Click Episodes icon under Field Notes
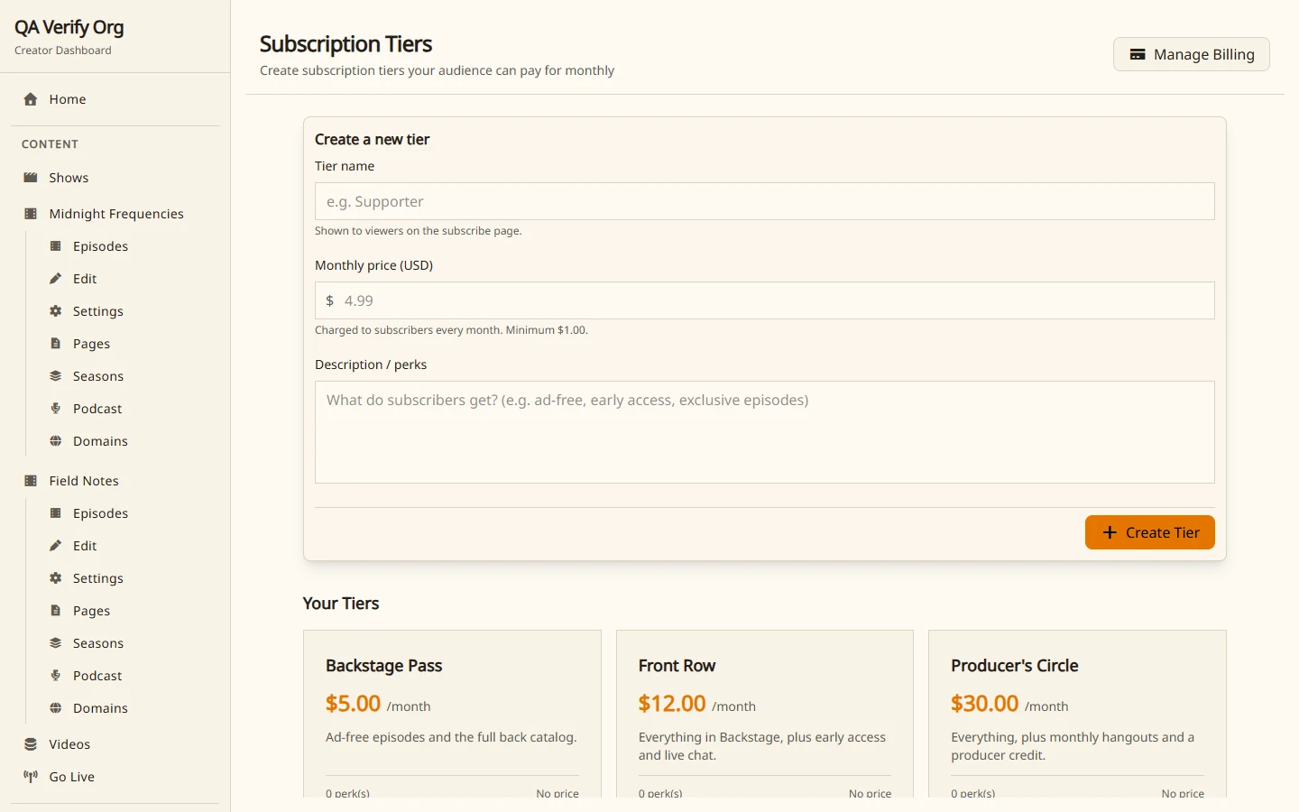 pos(55,513)
